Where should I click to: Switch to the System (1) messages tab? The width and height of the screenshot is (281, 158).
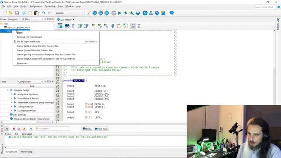click(11, 152)
